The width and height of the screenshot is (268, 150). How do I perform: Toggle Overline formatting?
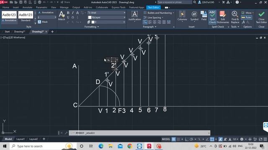coord(72,17)
